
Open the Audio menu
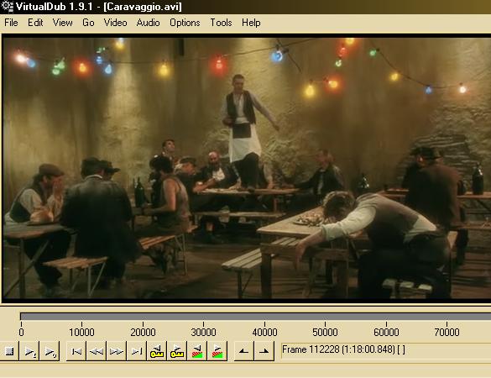148,23
